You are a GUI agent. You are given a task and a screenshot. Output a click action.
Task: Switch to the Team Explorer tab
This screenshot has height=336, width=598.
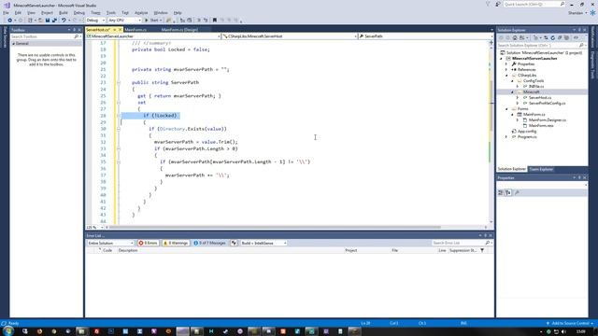(541, 169)
